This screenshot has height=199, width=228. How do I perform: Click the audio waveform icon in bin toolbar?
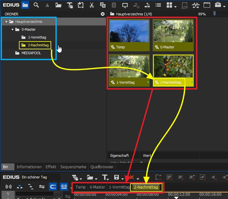click(196, 5)
